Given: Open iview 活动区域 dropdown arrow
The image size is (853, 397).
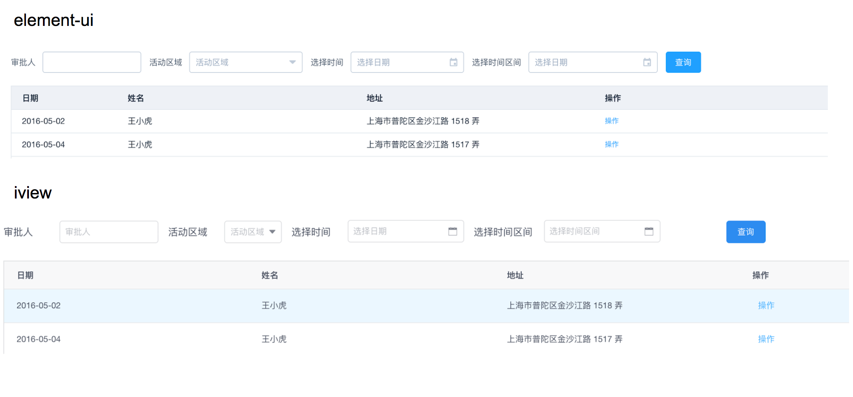Looking at the screenshot, I should (272, 232).
